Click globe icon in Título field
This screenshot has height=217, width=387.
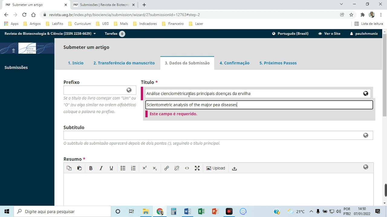366,93
